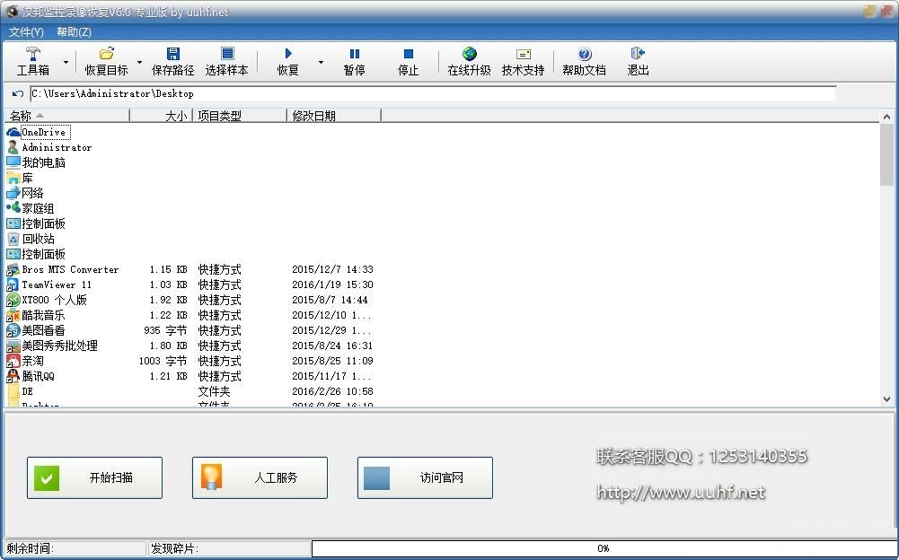Select 我的电脑 in the list

pyautogui.click(x=44, y=162)
